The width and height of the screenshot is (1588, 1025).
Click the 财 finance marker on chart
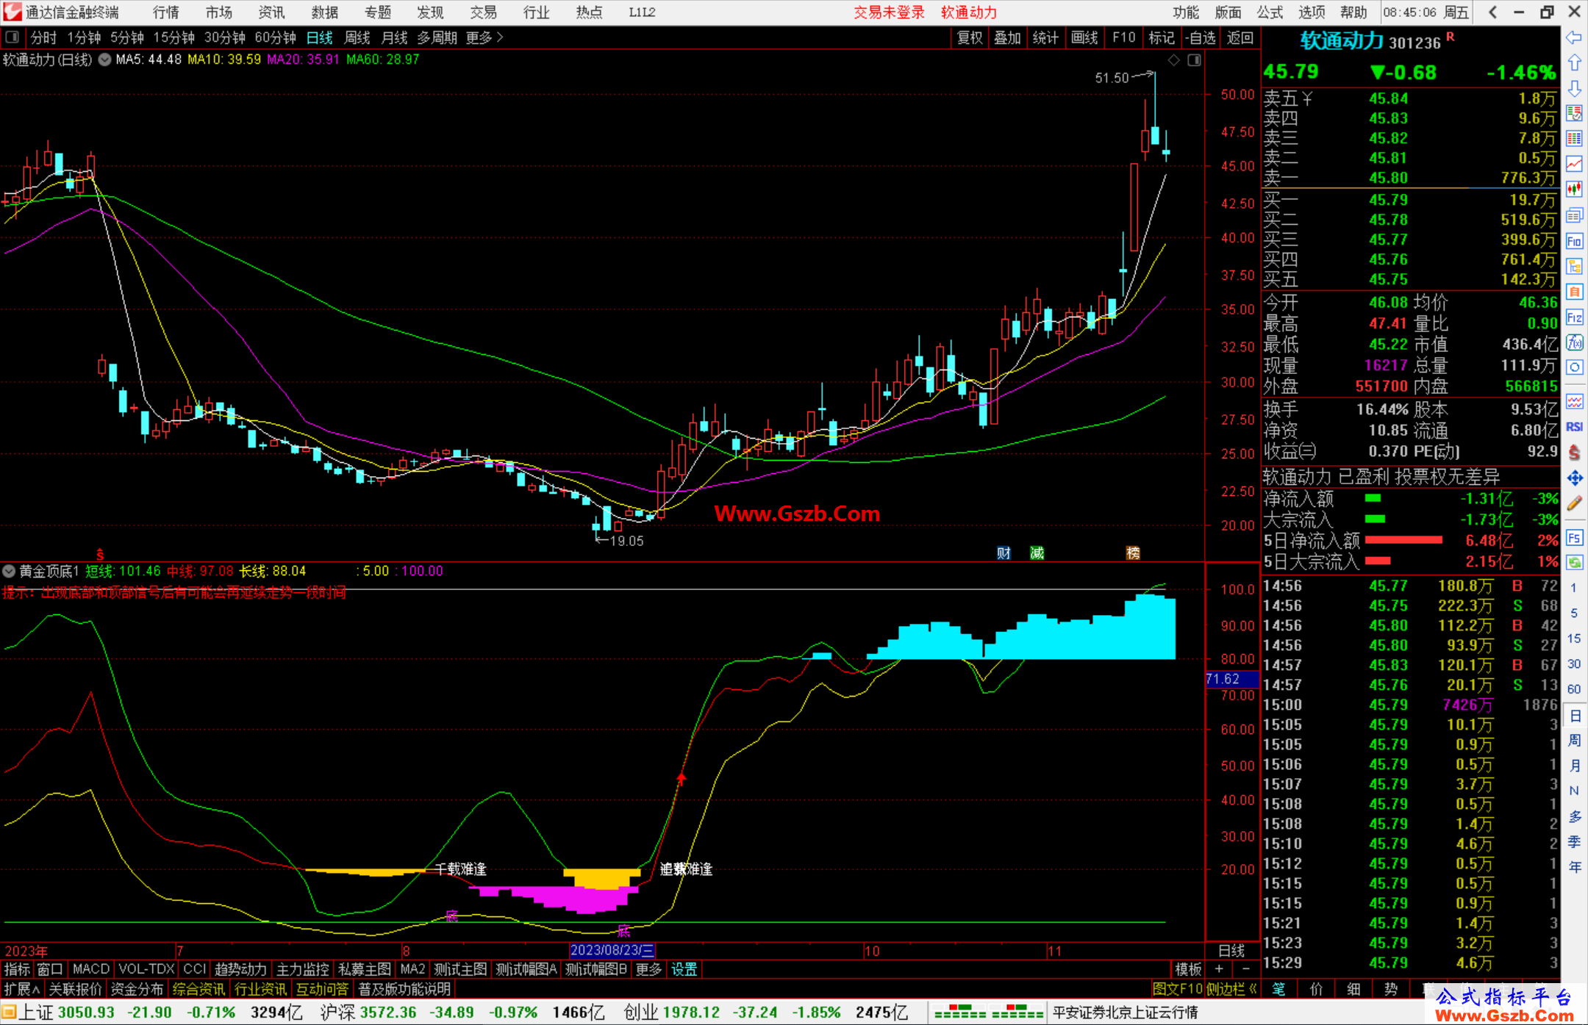[1004, 553]
